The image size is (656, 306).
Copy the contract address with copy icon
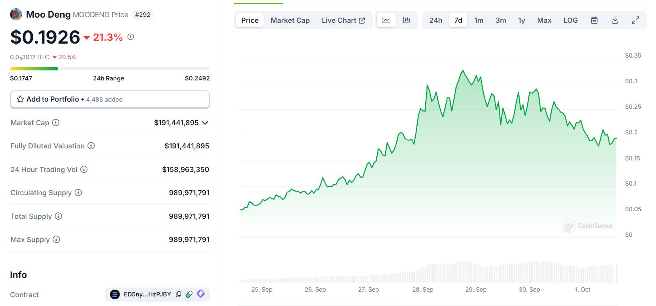[179, 294]
